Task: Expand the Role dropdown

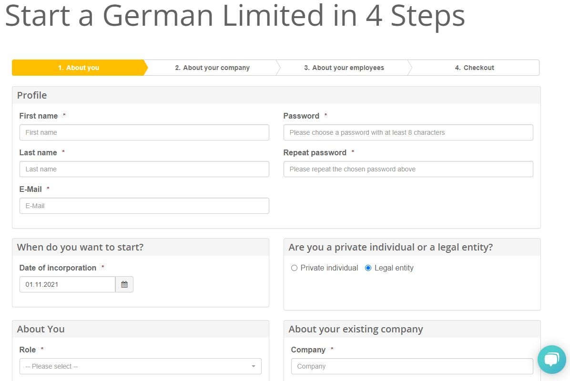Action: pos(140,366)
